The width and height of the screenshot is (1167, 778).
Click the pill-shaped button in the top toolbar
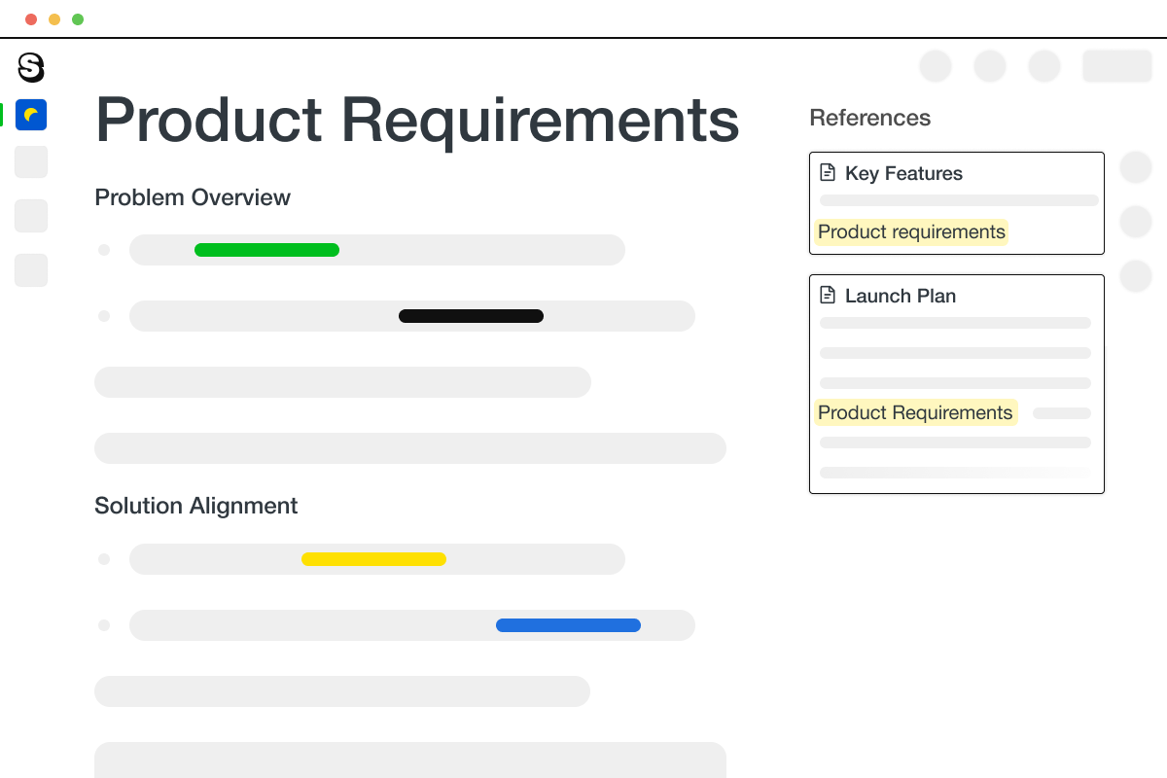tap(1116, 66)
